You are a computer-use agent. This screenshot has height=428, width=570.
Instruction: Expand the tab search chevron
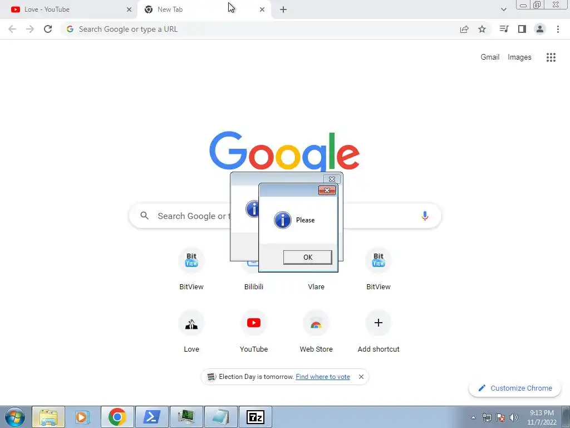coord(503,9)
